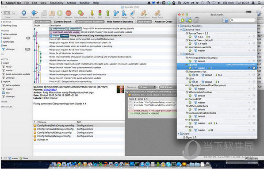This screenshot has width=264, height=169.
Task: Select Hide Remote Branches option
Action: [120, 22]
